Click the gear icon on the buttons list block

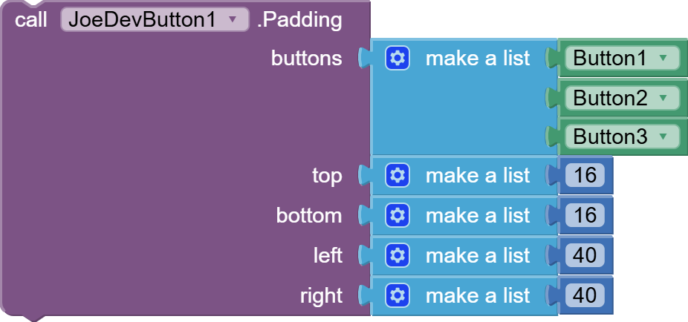coord(397,58)
